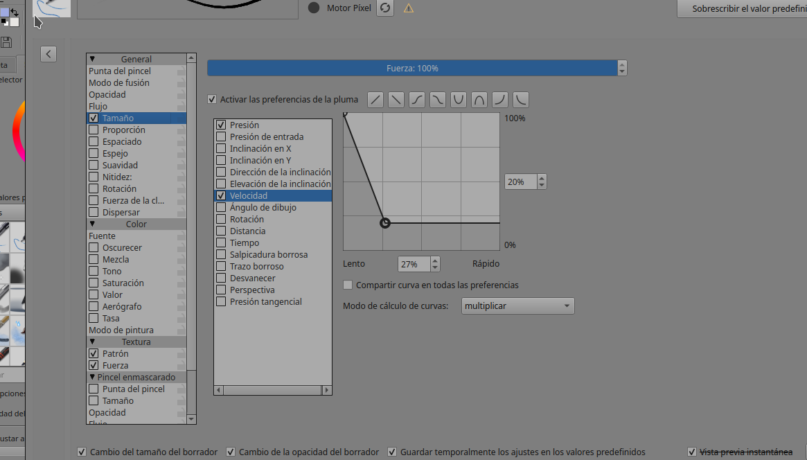The height and width of the screenshot is (460, 807).
Task: Select Opacidad in the General list
Action: click(107, 95)
